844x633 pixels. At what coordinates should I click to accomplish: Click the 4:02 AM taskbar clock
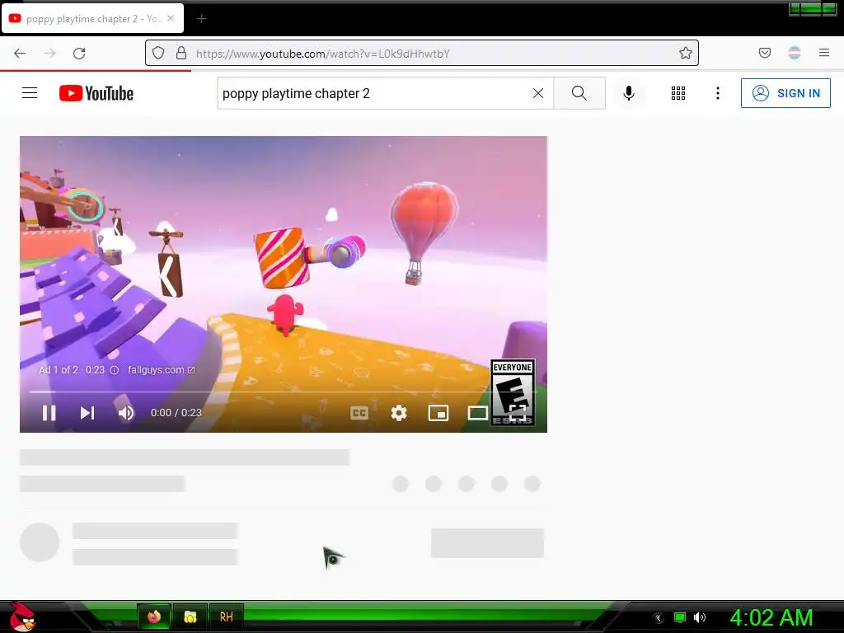[x=771, y=617]
